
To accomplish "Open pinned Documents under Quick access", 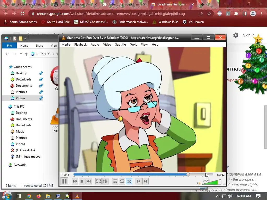I will (x=24, y=86).
